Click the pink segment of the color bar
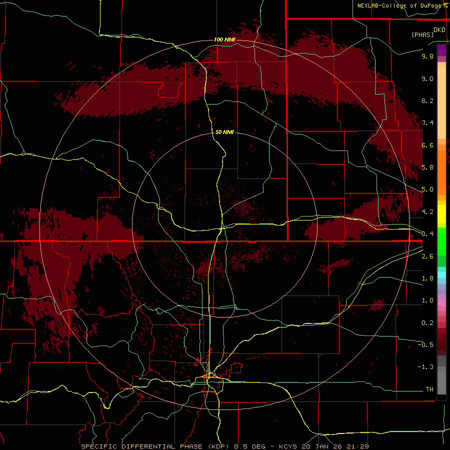This screenshot has height=450, width=450. tap(441, 303)
